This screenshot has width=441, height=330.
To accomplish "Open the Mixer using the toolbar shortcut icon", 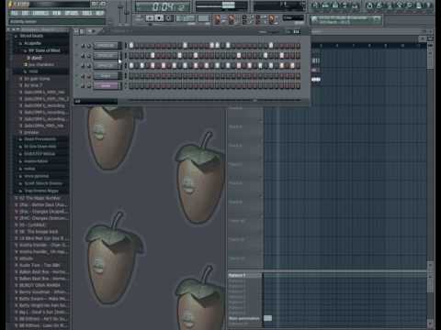I will [x=356, y=5].
